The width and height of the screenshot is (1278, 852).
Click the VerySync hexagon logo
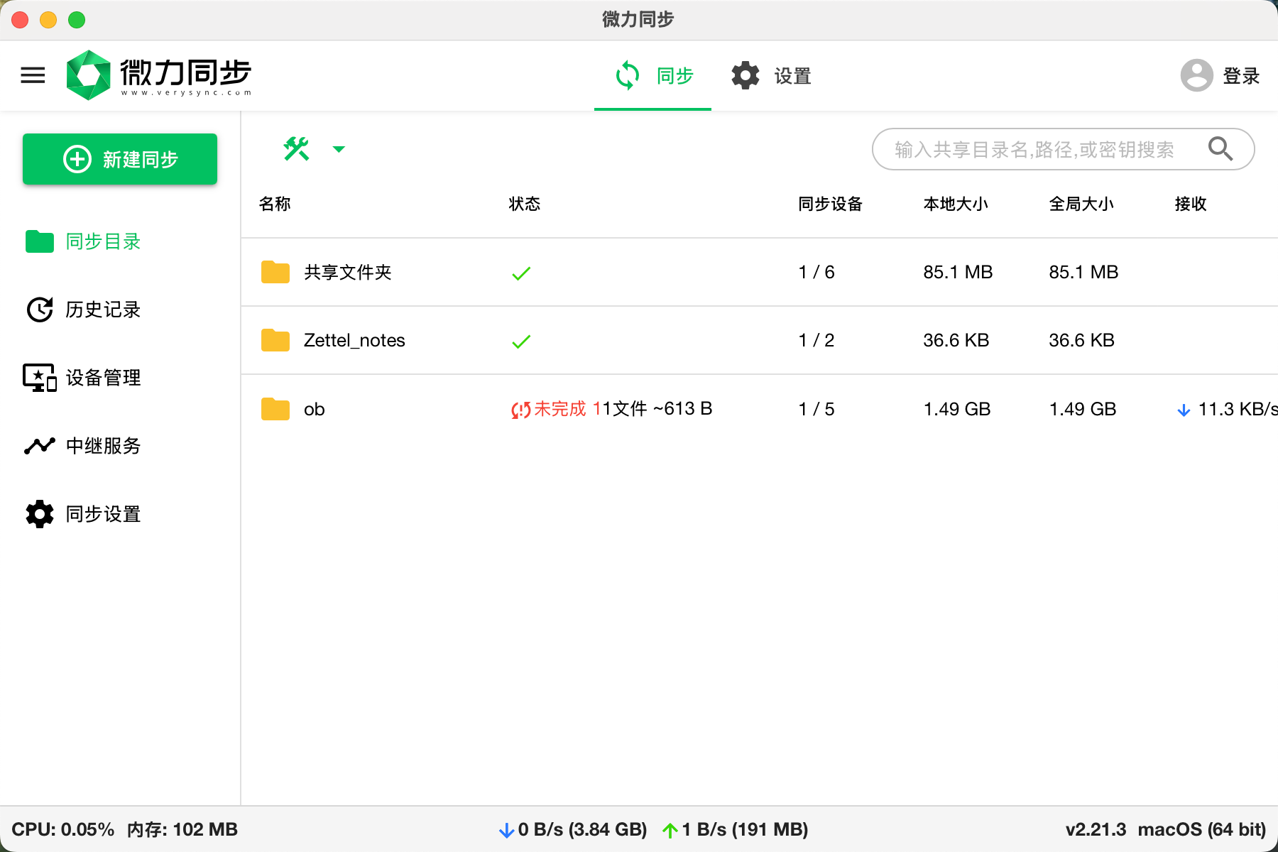(x=88, y=75)
